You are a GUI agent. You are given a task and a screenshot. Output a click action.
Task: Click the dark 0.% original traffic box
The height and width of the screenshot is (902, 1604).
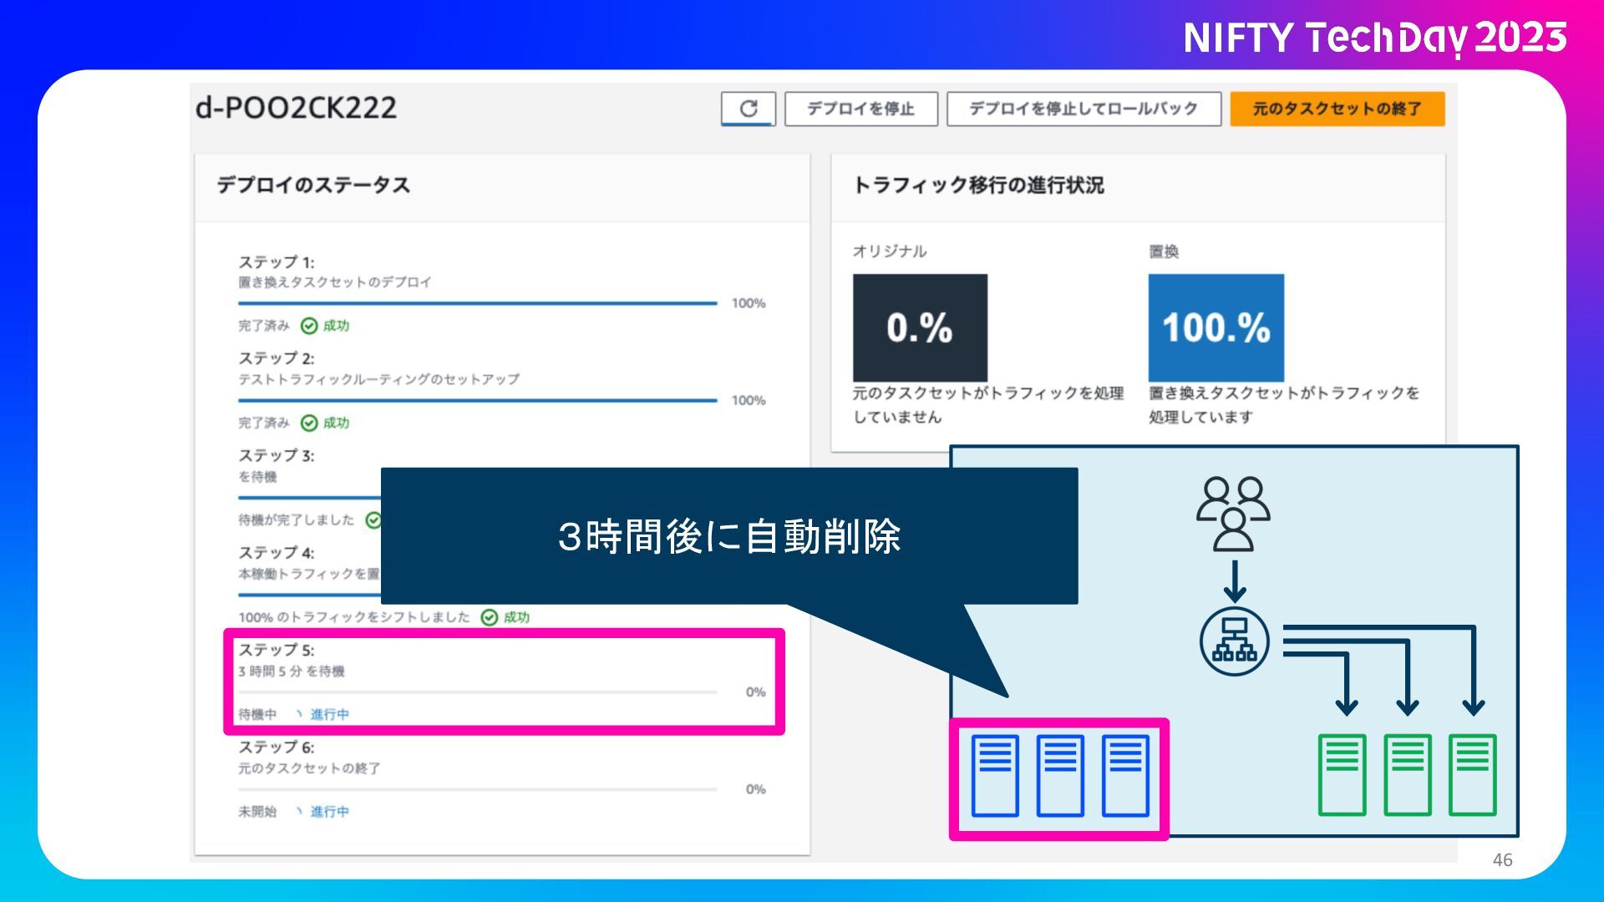(x=920, y=327)
